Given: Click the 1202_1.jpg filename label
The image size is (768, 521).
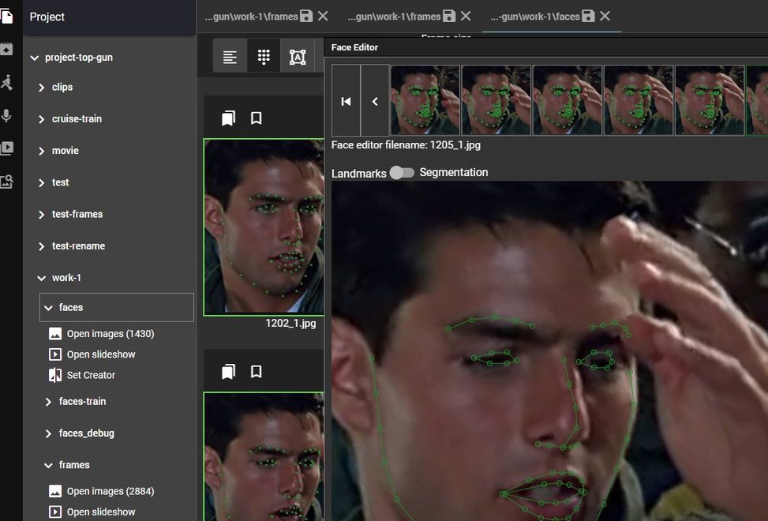Looking at the screenshot, I should tap(290, 323).
